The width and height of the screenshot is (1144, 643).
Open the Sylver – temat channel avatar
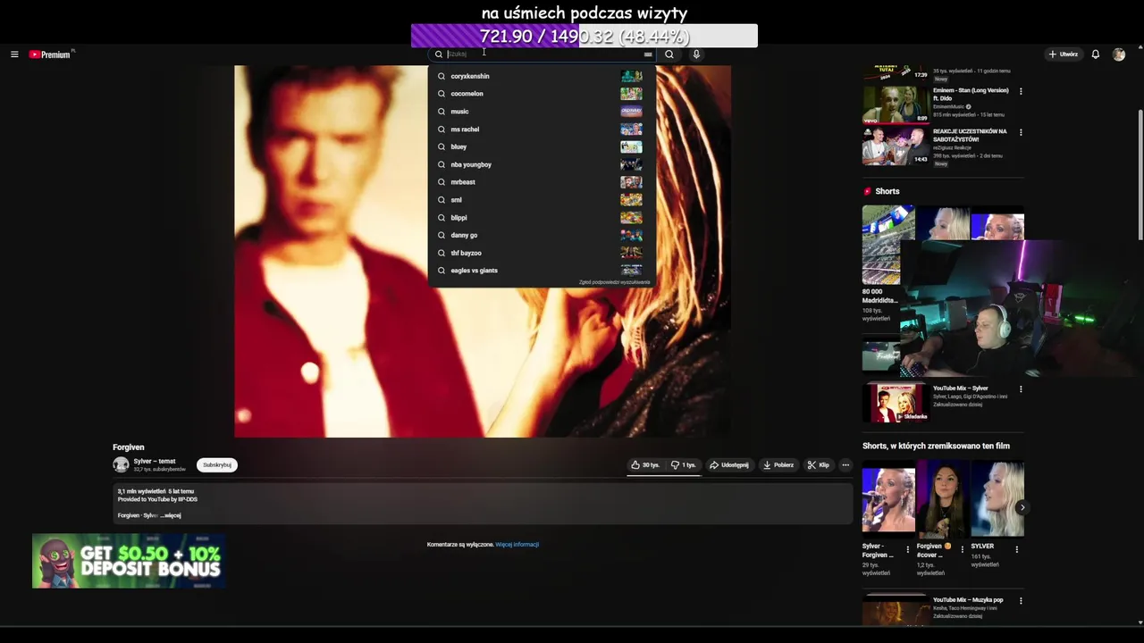coord(121,465)
